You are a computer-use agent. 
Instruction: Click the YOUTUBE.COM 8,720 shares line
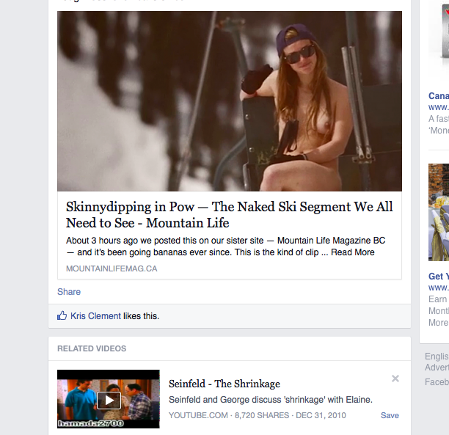257,415
